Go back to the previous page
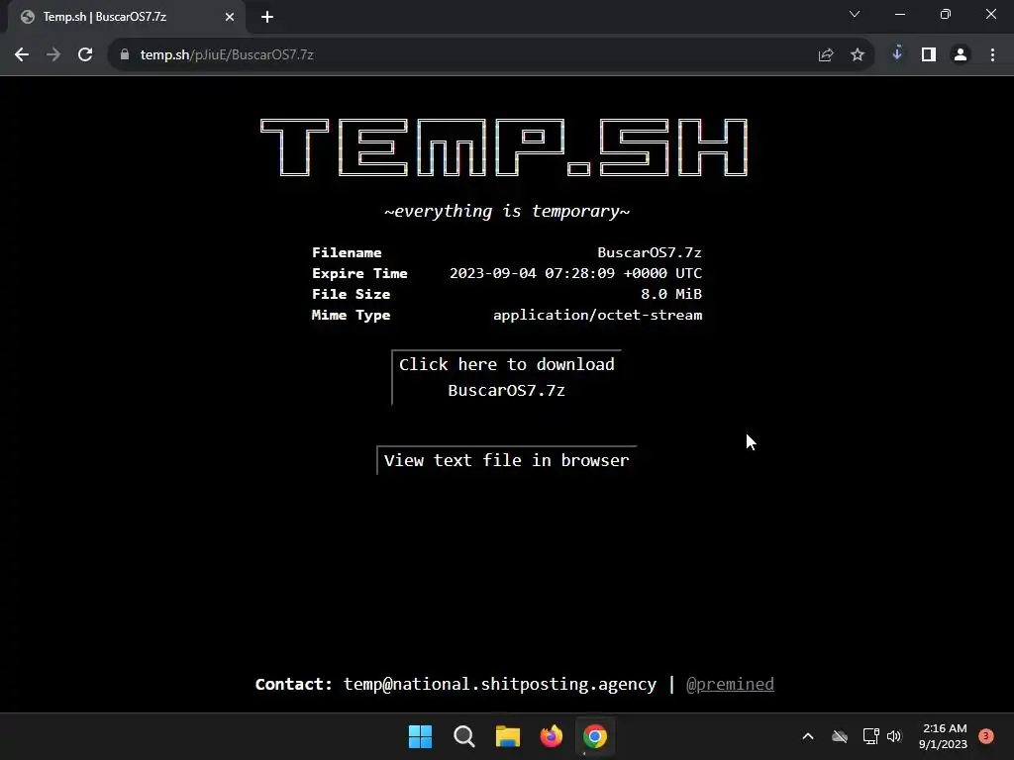This screenshot has width=1014, height=760. (22, 55)
